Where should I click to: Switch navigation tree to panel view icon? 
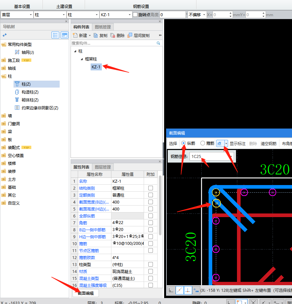pos(65,35)
